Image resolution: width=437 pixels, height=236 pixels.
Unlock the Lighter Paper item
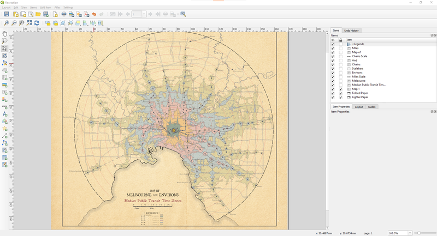pyautogui.click(x=340, y=98)
